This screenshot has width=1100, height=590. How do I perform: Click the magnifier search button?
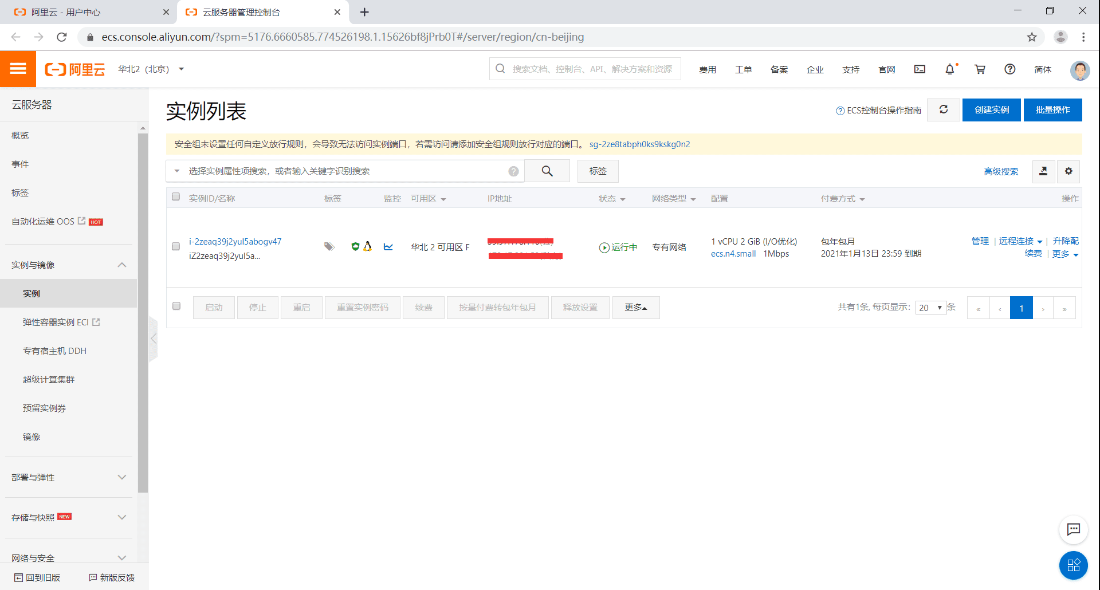[547, 171]
